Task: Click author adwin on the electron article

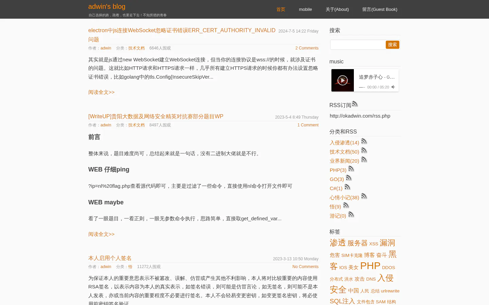Action: point(106,48)
